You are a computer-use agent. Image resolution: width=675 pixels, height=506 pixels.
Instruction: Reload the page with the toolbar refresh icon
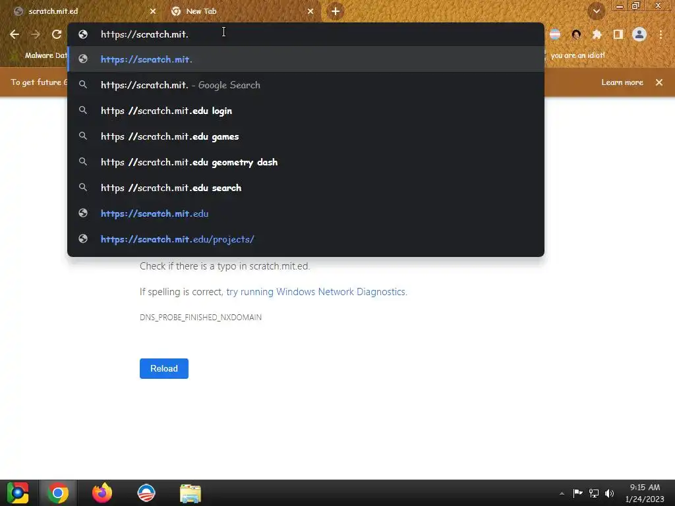coord(57,34)
